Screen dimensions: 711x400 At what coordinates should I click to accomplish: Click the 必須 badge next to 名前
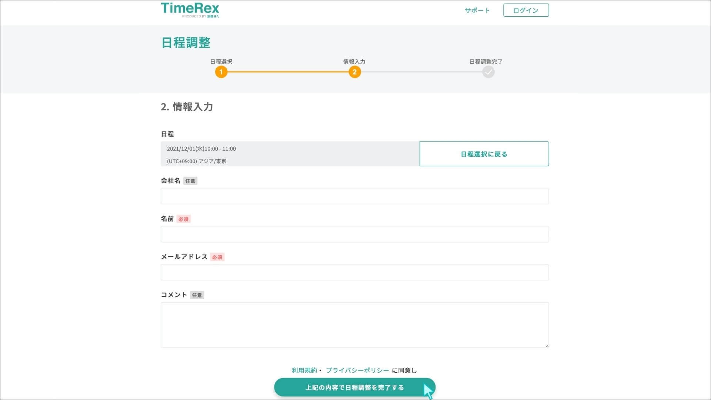[183, 219]
